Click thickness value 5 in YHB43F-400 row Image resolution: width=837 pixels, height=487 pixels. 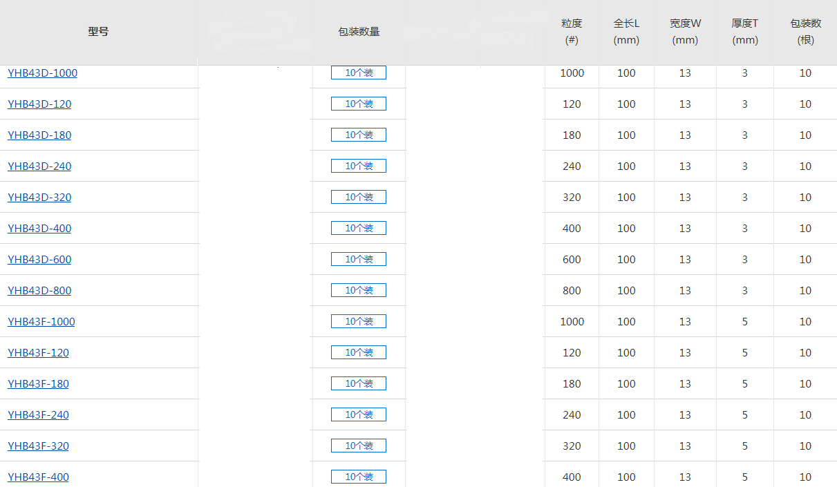tap(745, 477)
